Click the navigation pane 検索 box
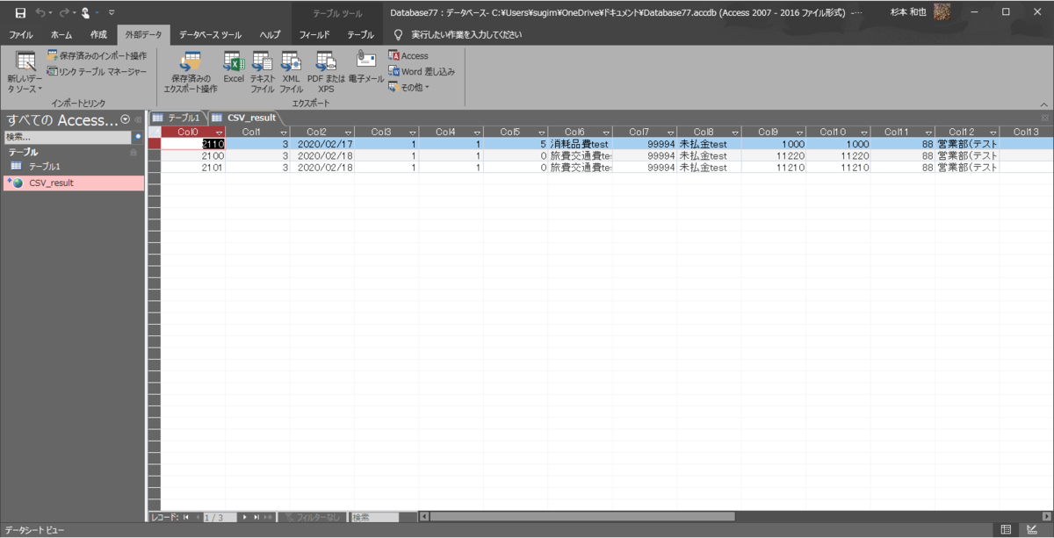1054x538 pixels. click(x=68, y=138)
